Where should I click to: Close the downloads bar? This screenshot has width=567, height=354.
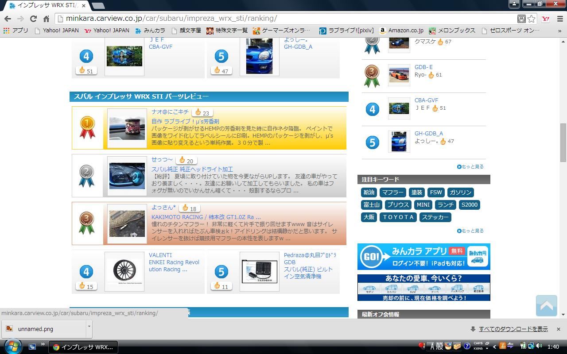[558, 329]
